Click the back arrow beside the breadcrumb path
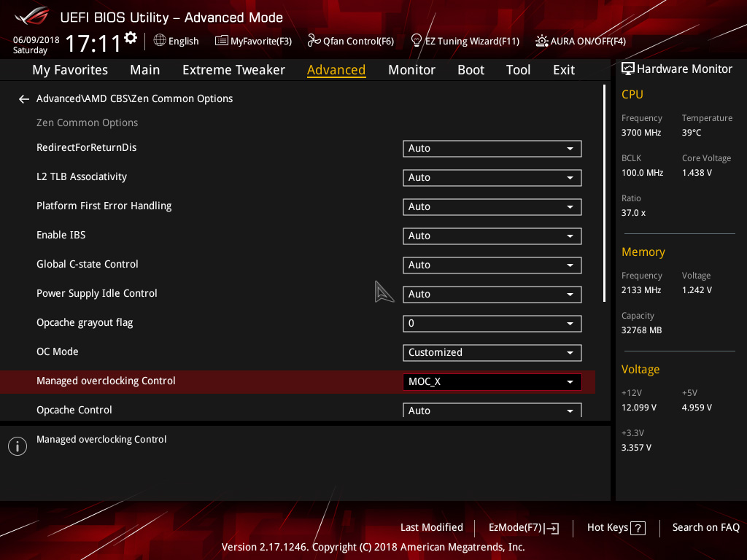The width and height of the screenshot is (747, 560). pyautogui.click(x=24, y=98)
